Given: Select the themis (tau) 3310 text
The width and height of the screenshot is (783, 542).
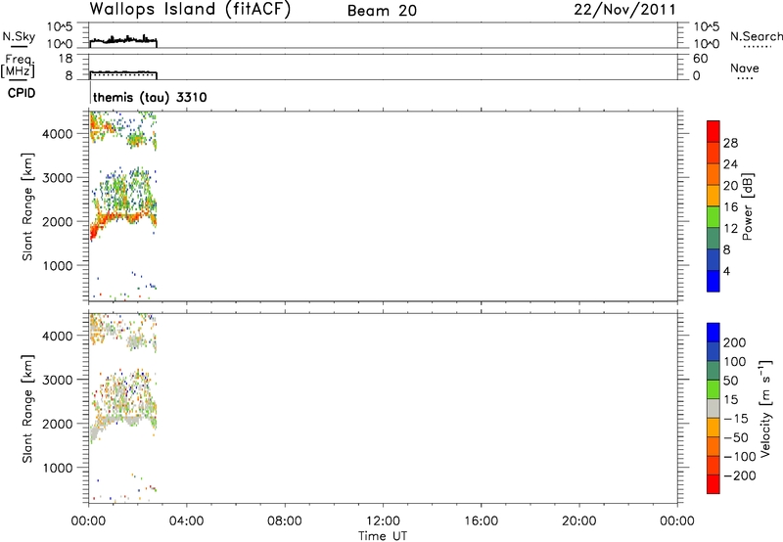Looking at the screenshot, I should click(150, 97).
